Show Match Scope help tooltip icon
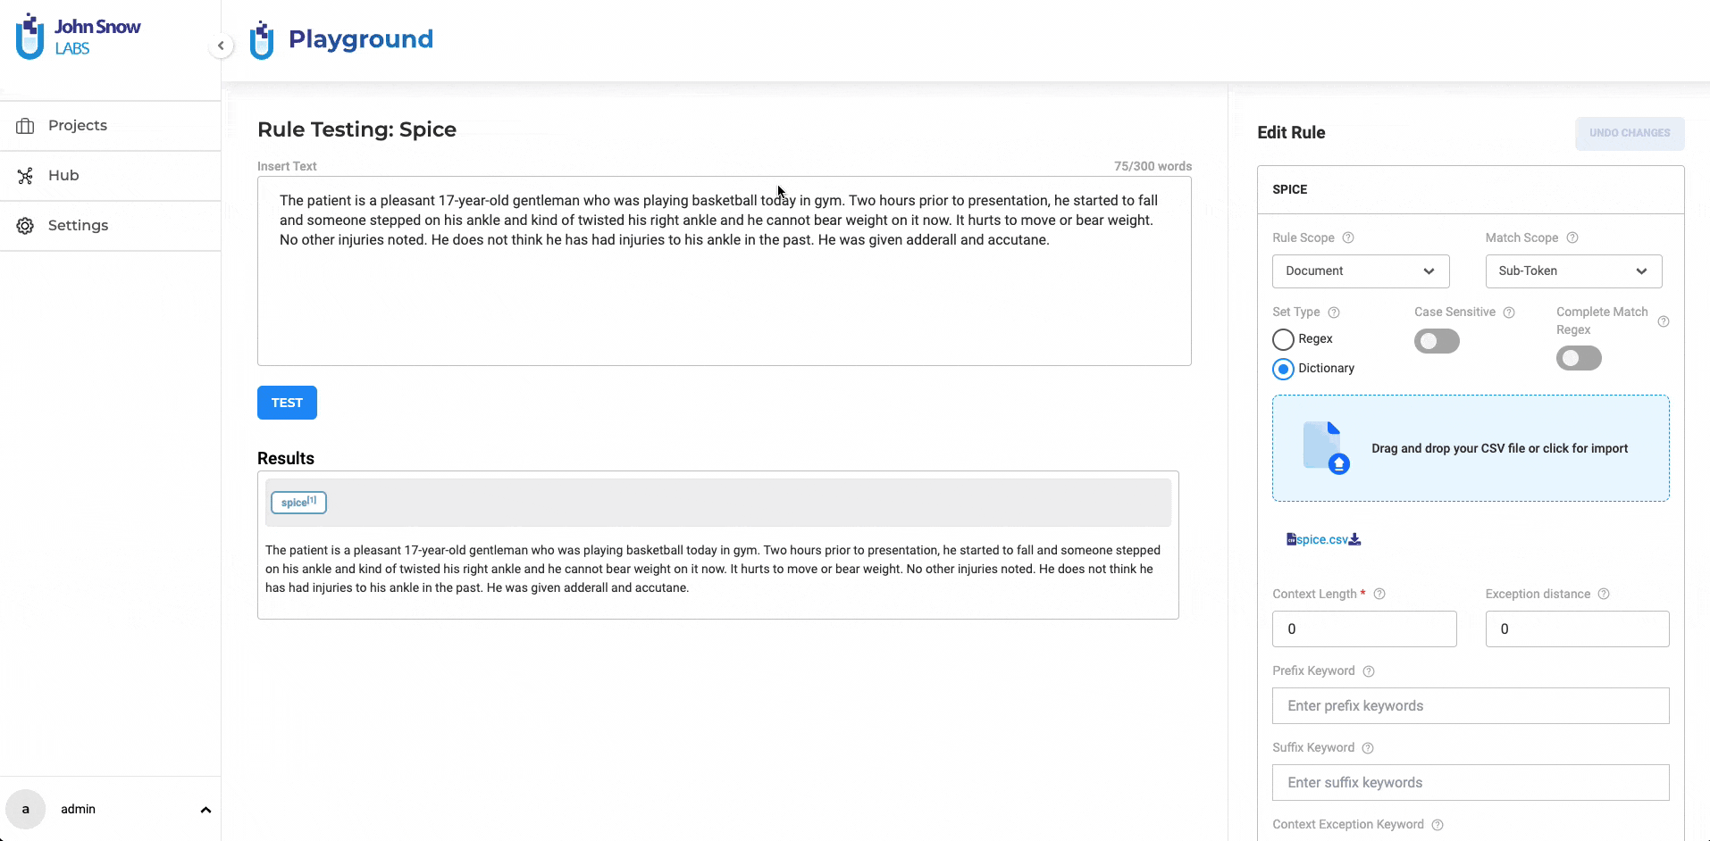This screenshot has height=841, width=1710. pos(1572,237)
